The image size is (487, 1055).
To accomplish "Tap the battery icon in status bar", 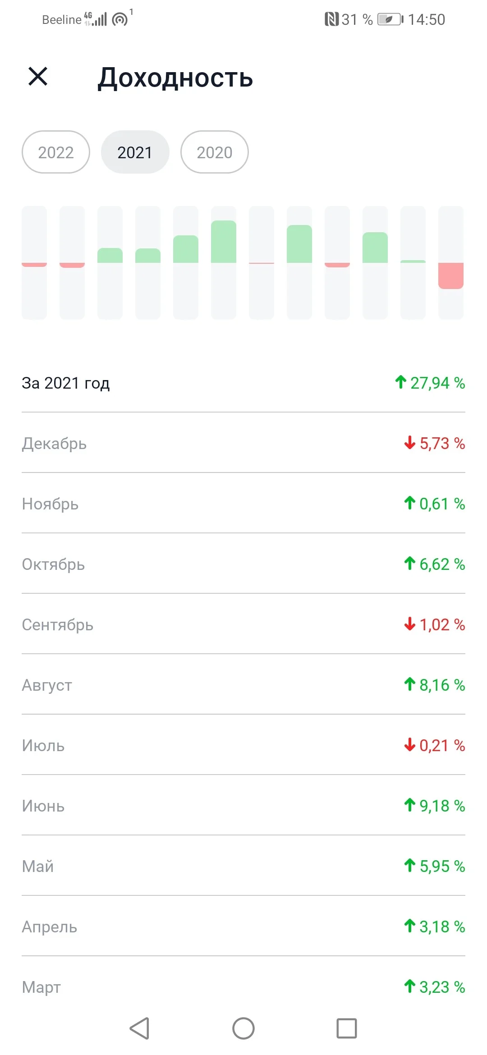I will coord(391,19).
